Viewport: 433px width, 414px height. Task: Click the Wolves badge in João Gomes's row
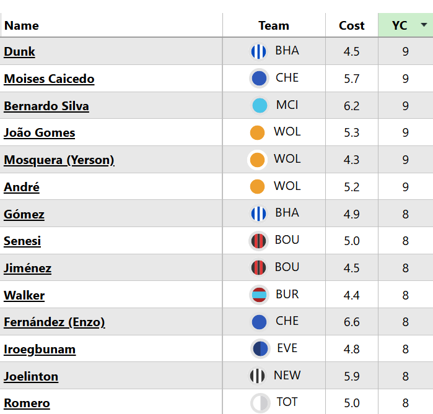[x=257, y=133]
